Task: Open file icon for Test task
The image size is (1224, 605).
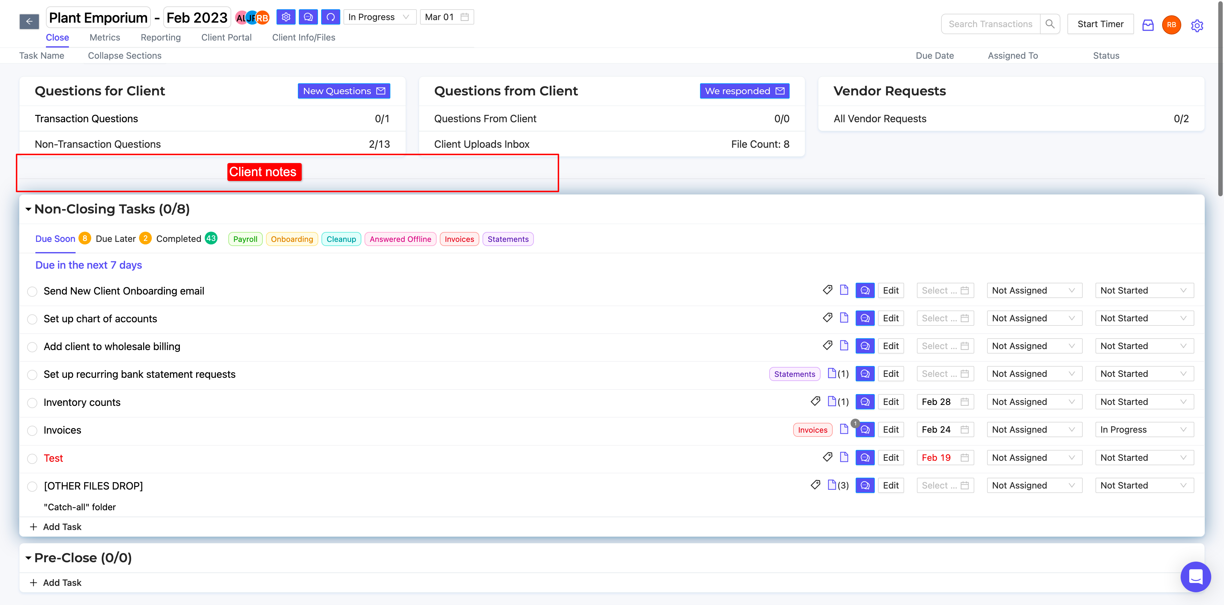Action: 844,457
